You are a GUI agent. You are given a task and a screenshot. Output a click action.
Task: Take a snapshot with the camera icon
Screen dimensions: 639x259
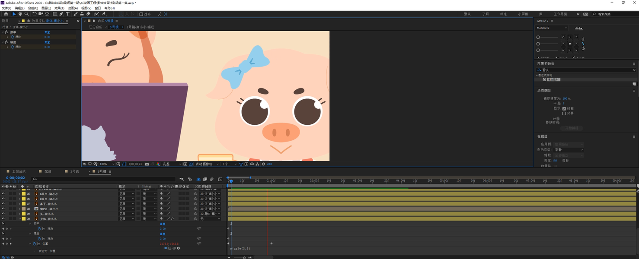click(147, 164)
